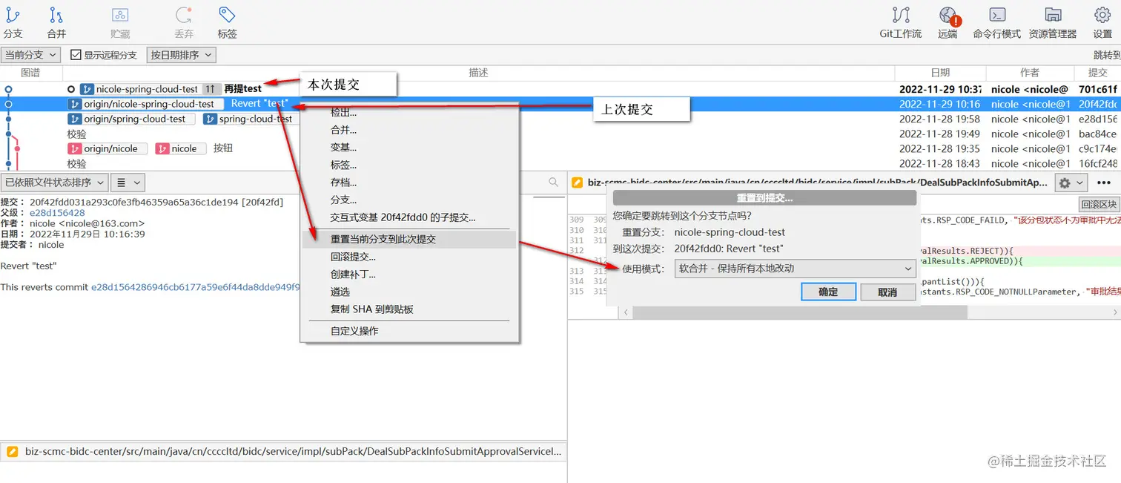Click the 作者 column header
The height and width of the screenshot is (483, 1121).
[1030, 73]
